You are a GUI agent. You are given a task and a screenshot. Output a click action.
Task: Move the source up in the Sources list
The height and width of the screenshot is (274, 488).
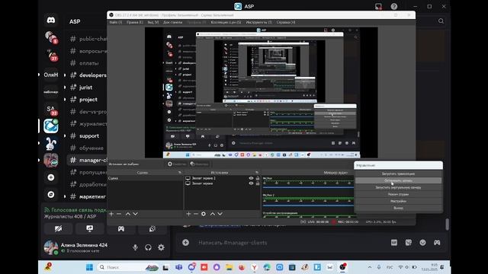212,214
